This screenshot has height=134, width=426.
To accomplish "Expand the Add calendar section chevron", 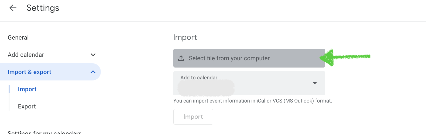I will click(93, 55).
